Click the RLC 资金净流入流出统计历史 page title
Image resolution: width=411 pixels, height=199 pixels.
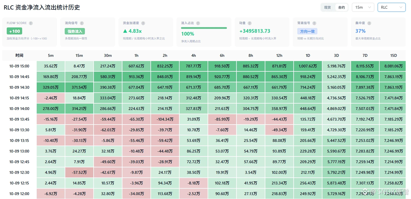pos(42,8)
